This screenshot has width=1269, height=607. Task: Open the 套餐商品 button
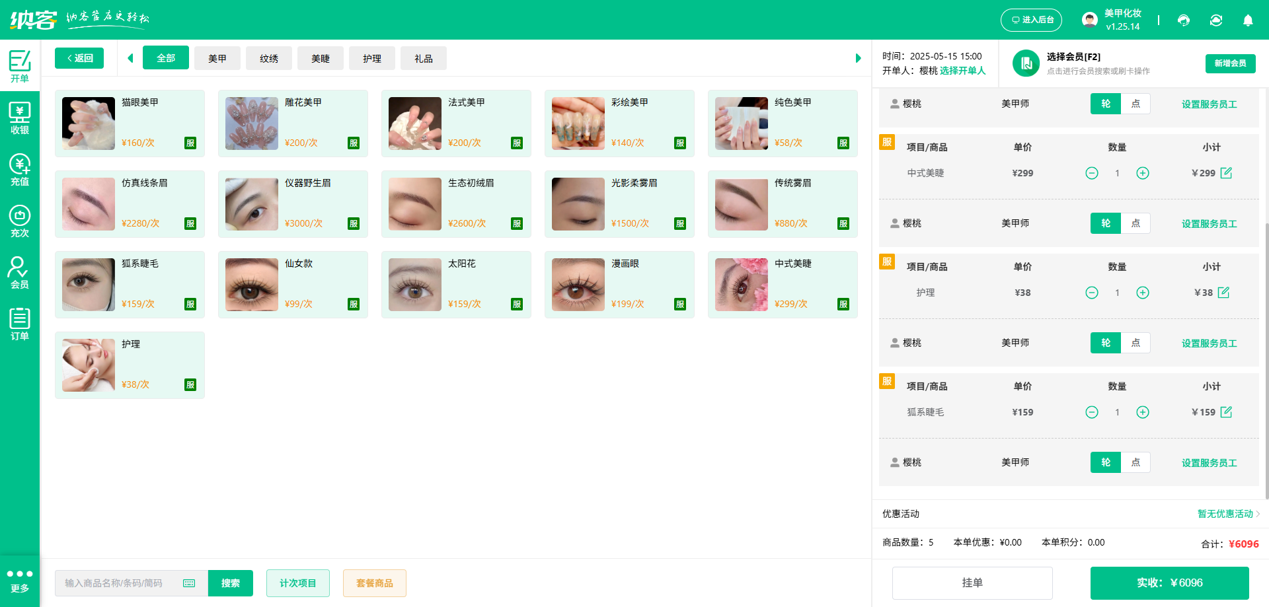pos(375,583)
